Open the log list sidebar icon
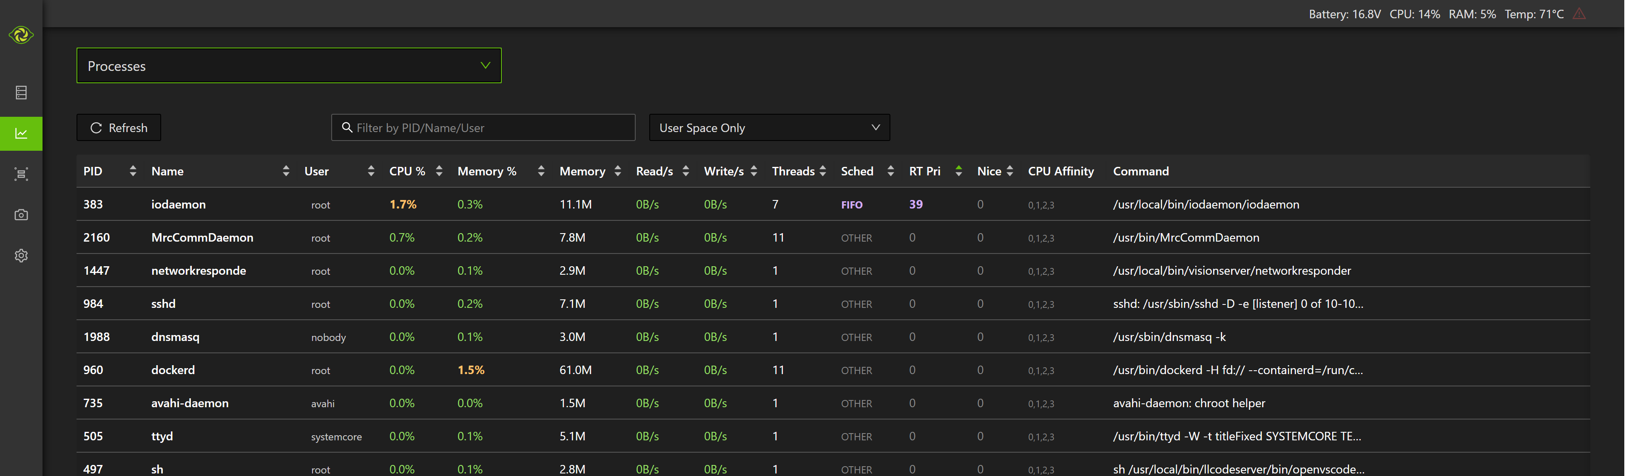The width and height of the screenshot is (1626, 476). 21,93
